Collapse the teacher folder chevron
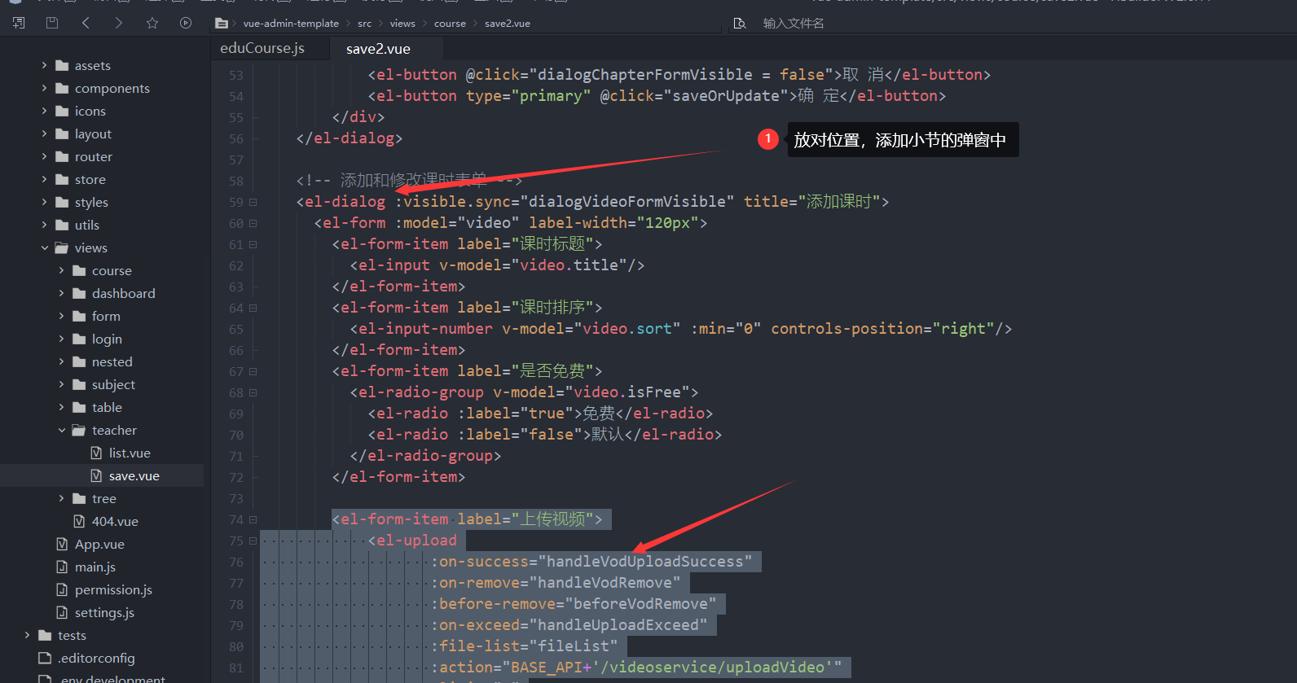Viewport: 1297px width, 683px height. (x=61, y=430)
